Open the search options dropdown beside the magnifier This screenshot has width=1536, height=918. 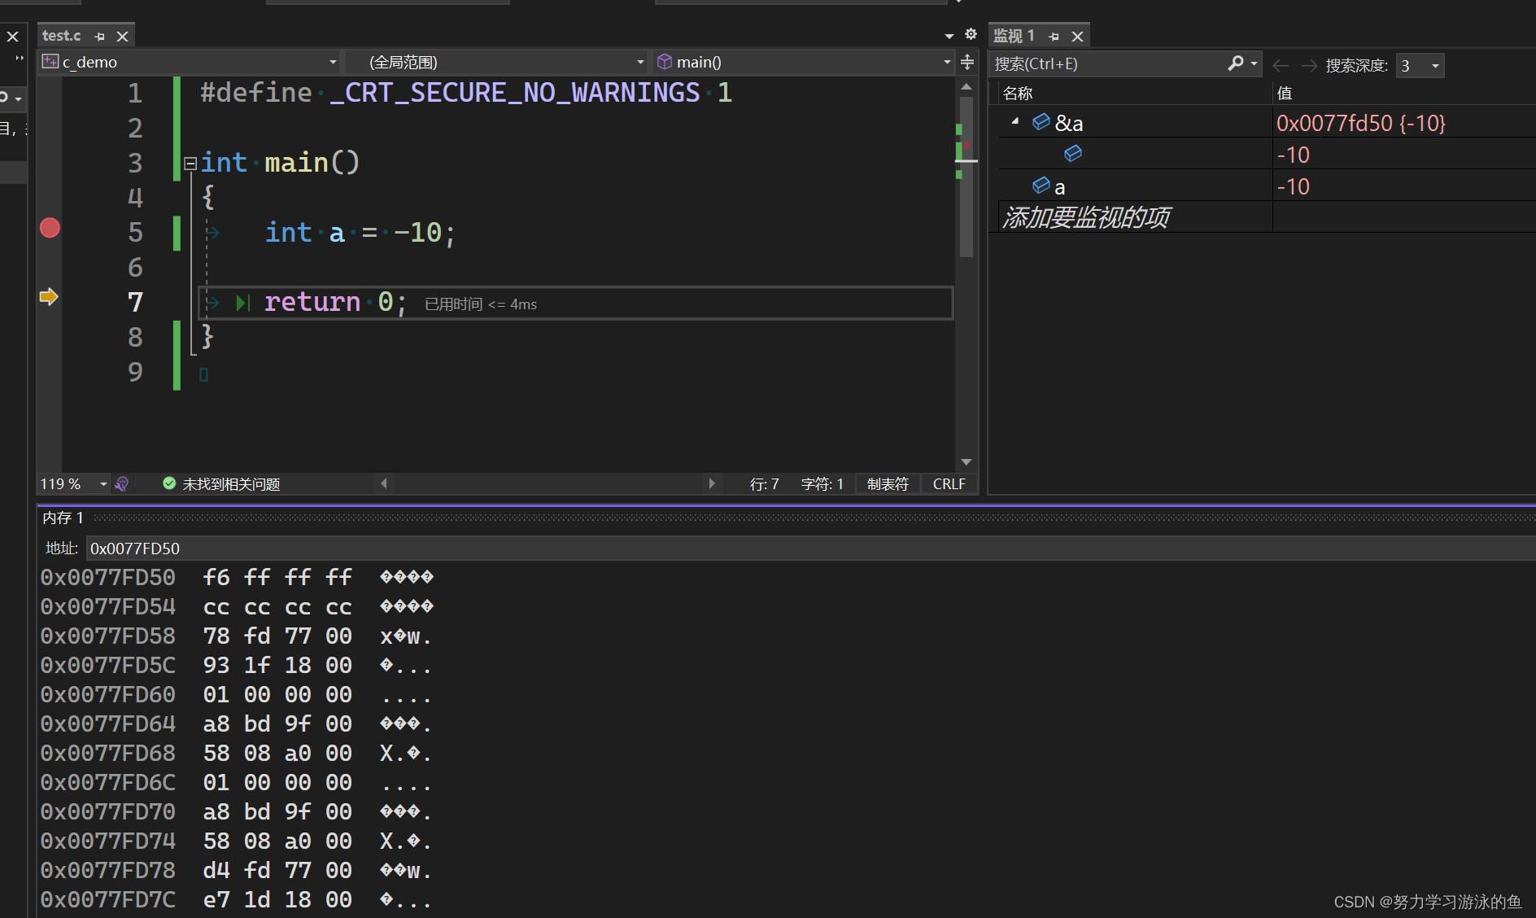(1255, 63)
